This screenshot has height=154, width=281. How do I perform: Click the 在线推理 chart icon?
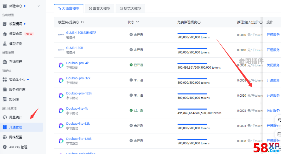point(5,62)
